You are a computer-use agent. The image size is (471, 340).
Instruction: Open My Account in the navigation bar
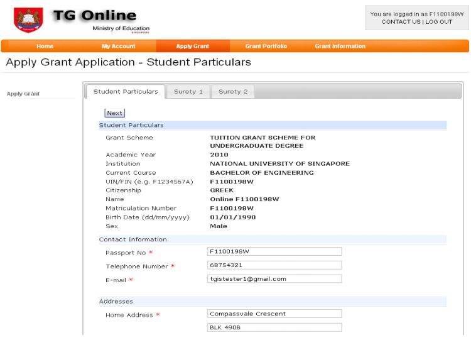[118, 47]
